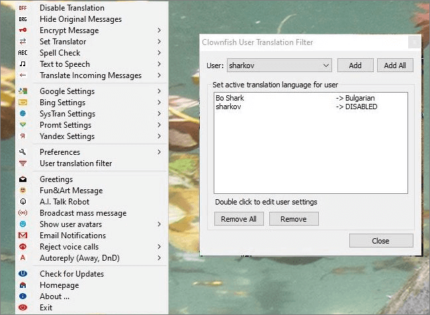Choose Exit from the menu

tap(91, 307)
